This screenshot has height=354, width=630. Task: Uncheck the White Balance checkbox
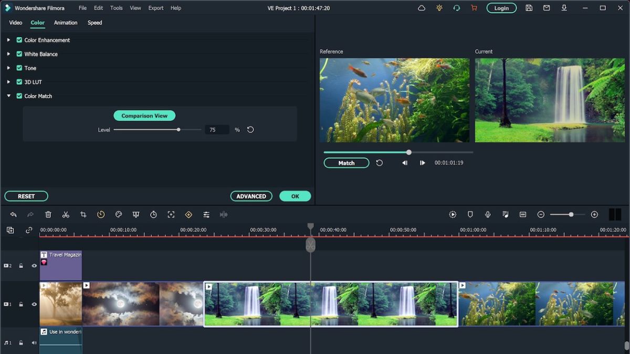[x=19, y=54]
